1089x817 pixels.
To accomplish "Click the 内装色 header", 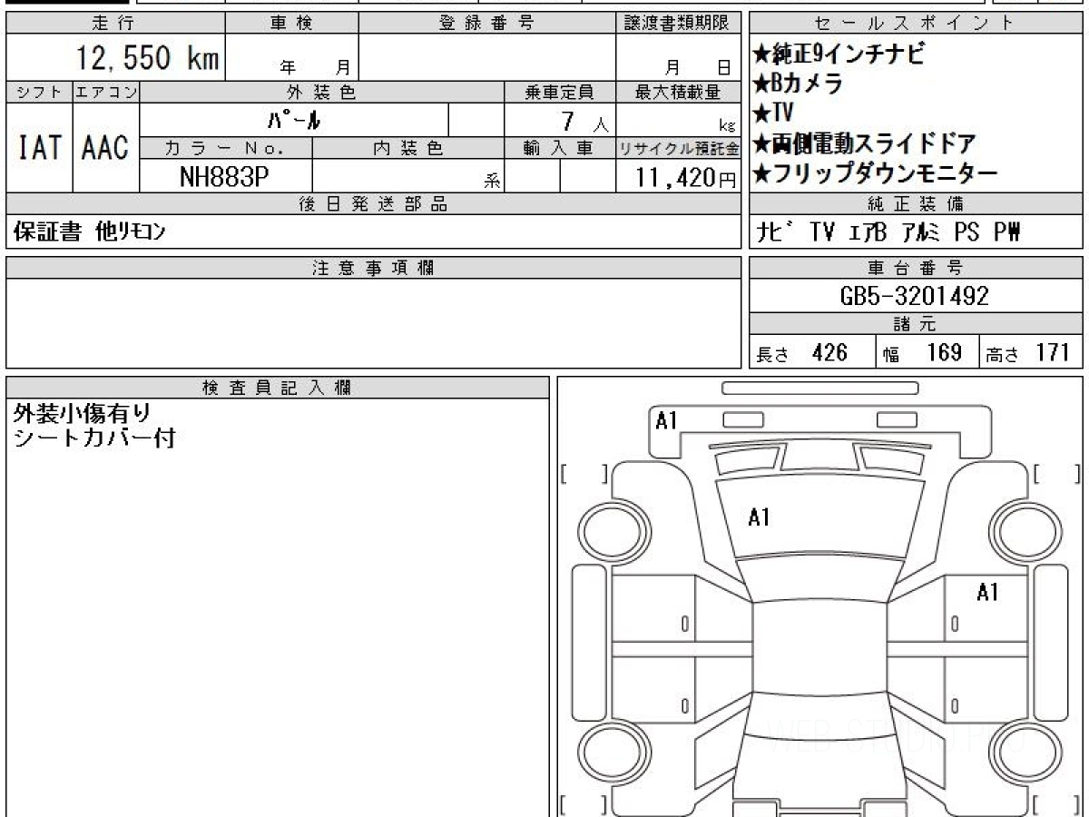I will tap(408, 147).
